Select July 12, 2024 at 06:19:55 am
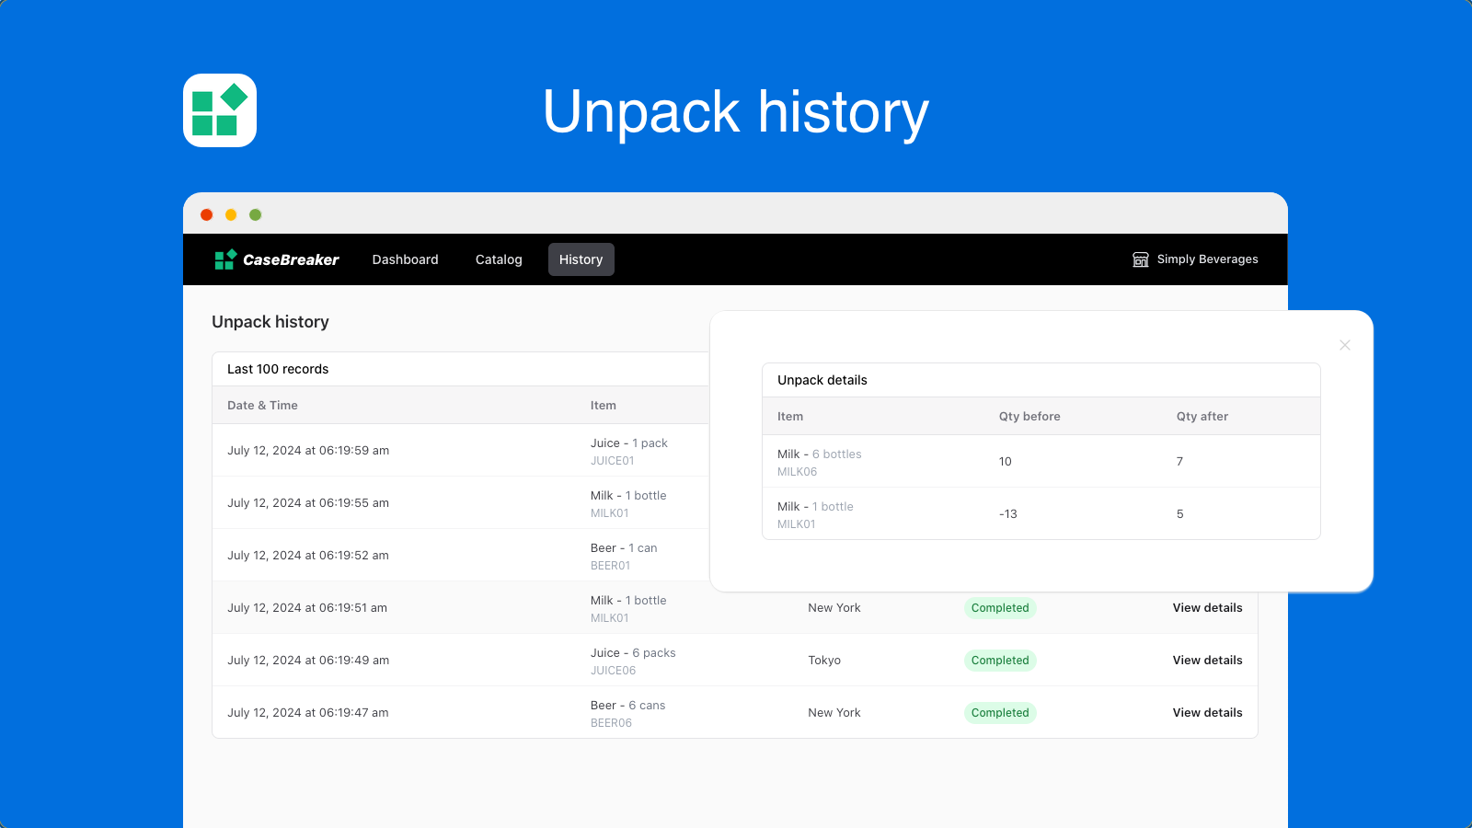This screenshot has width=1472, height=828. [308, 503]
